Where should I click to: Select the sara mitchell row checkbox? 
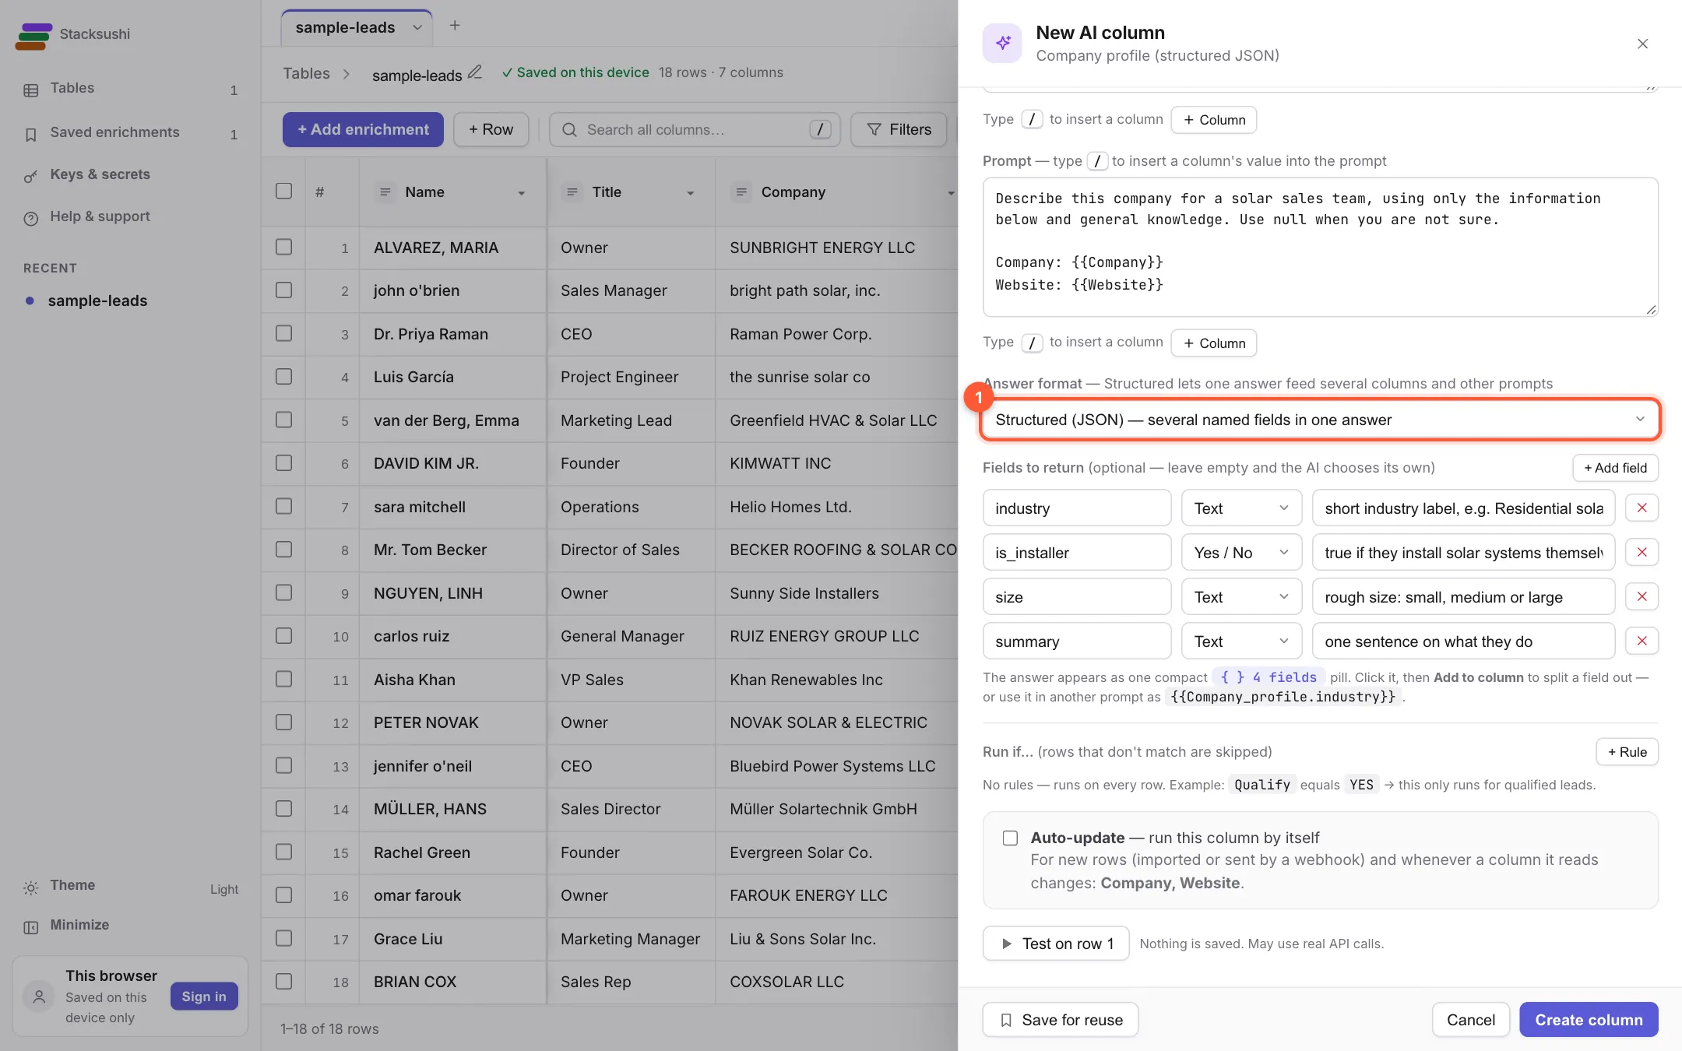point(283,506)
